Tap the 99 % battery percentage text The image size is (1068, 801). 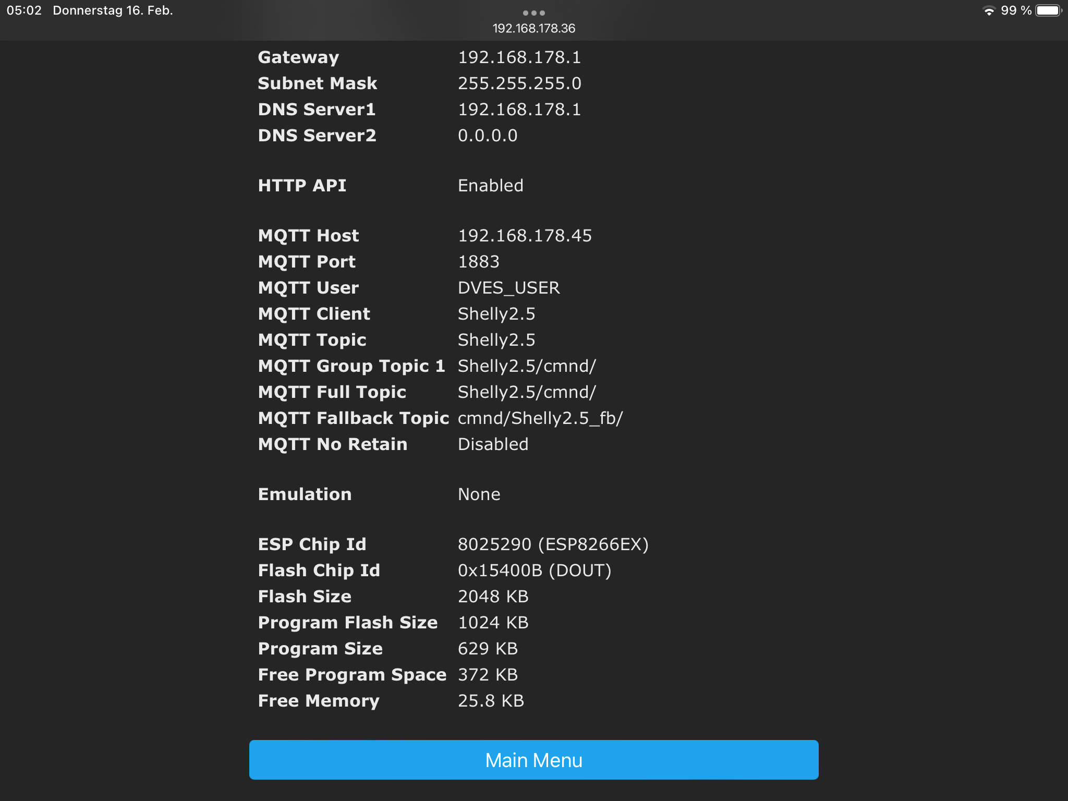pyautogui.click(x=1016, y=11)
